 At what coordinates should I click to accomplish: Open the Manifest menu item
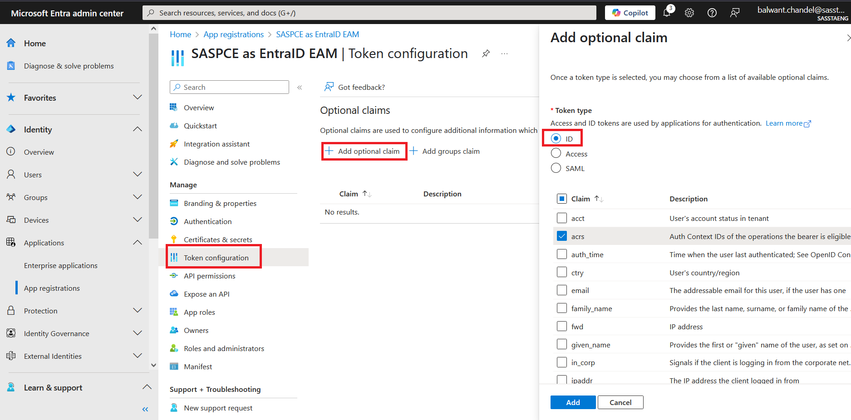(198, 366)
